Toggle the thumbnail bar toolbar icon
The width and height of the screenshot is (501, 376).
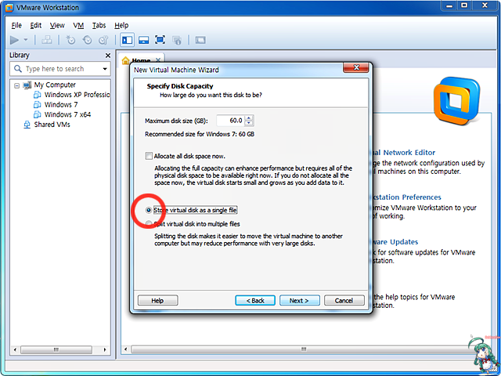(143, 40)
